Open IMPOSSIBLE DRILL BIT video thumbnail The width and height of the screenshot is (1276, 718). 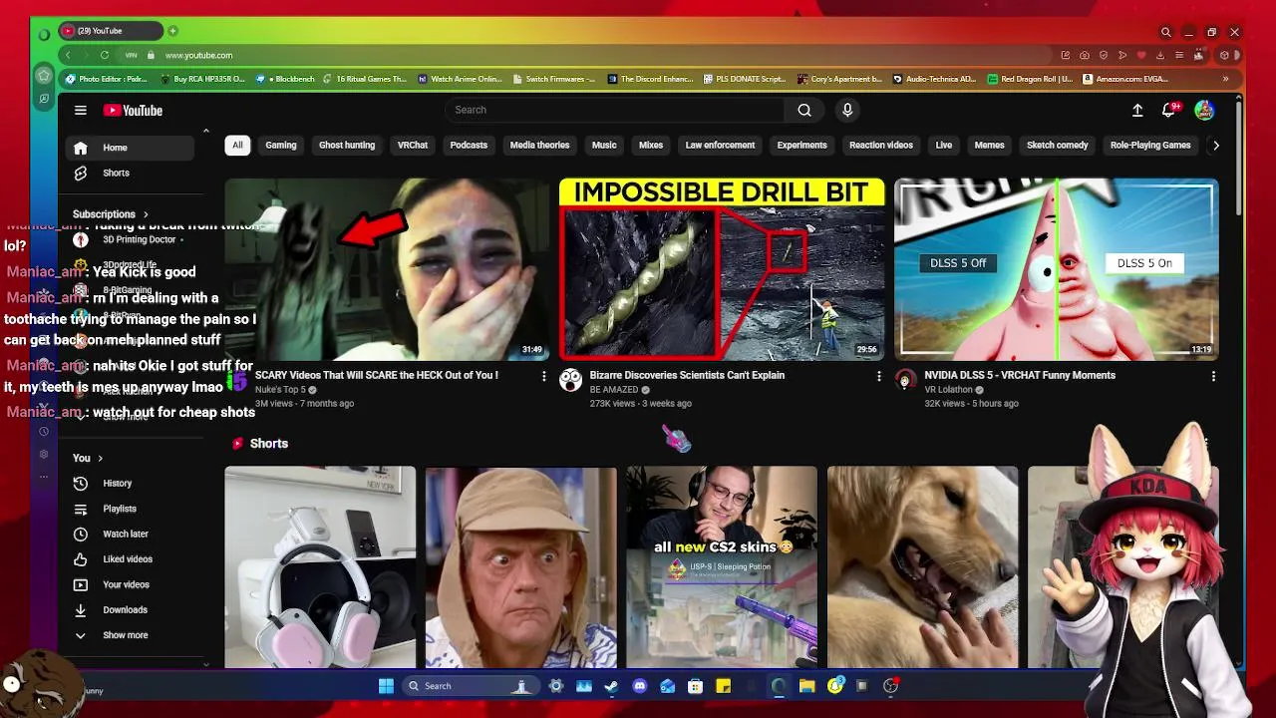tap(722, 269)
